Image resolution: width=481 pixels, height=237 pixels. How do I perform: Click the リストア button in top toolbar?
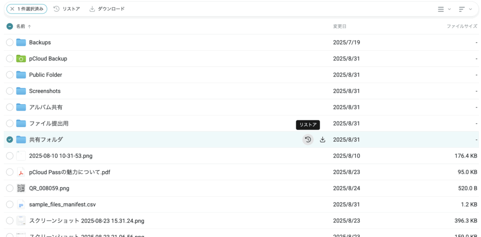[67, 9]
